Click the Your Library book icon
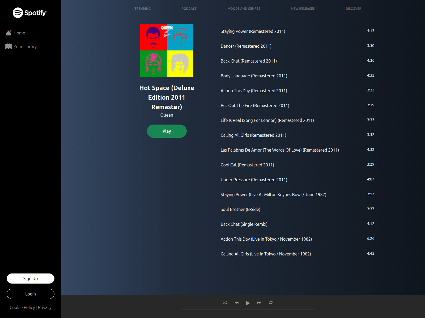 (8, 46)
